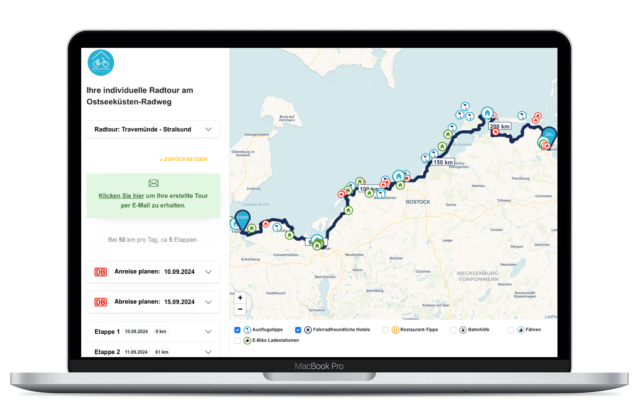Click the DB icon beside Anreise planen
This screenshot has height=406, width=639.
point(101,272)
